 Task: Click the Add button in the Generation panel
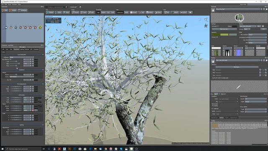[x=5, y=10]
